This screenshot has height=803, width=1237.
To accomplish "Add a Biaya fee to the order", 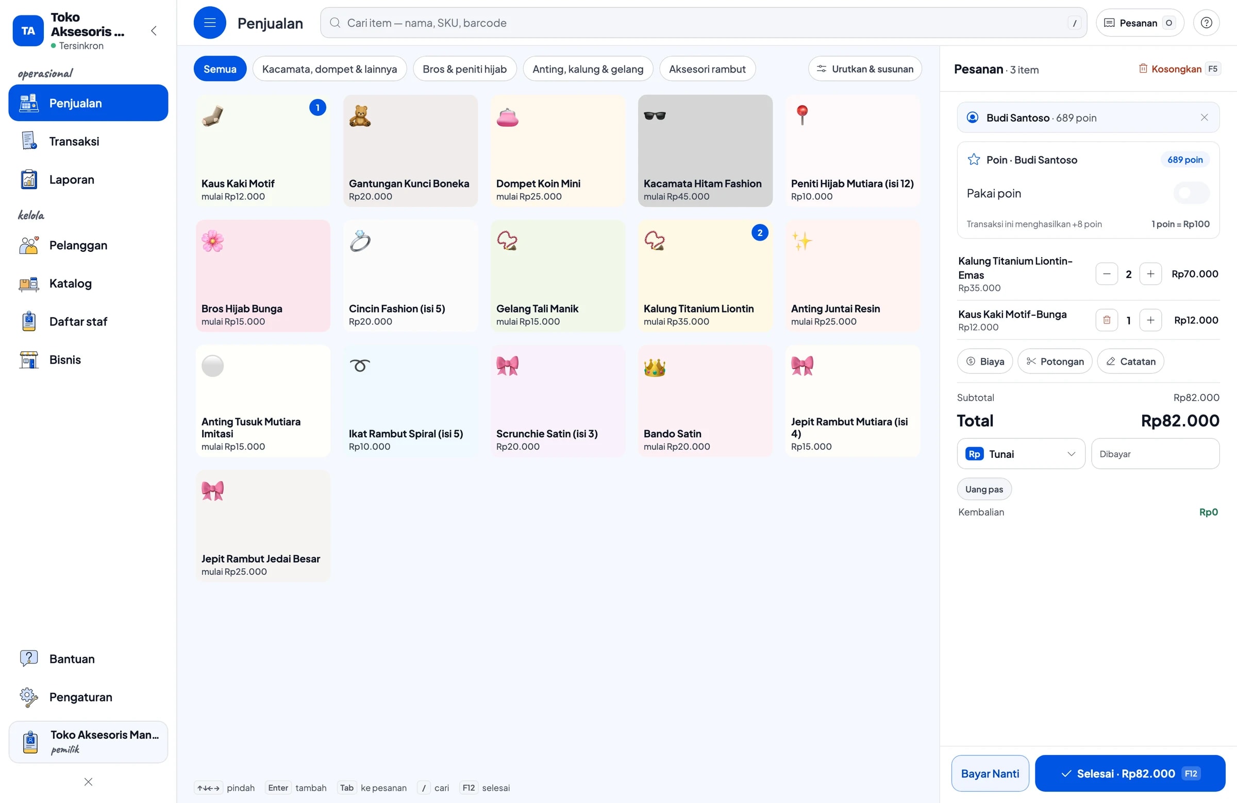I will tap(984, 362).
